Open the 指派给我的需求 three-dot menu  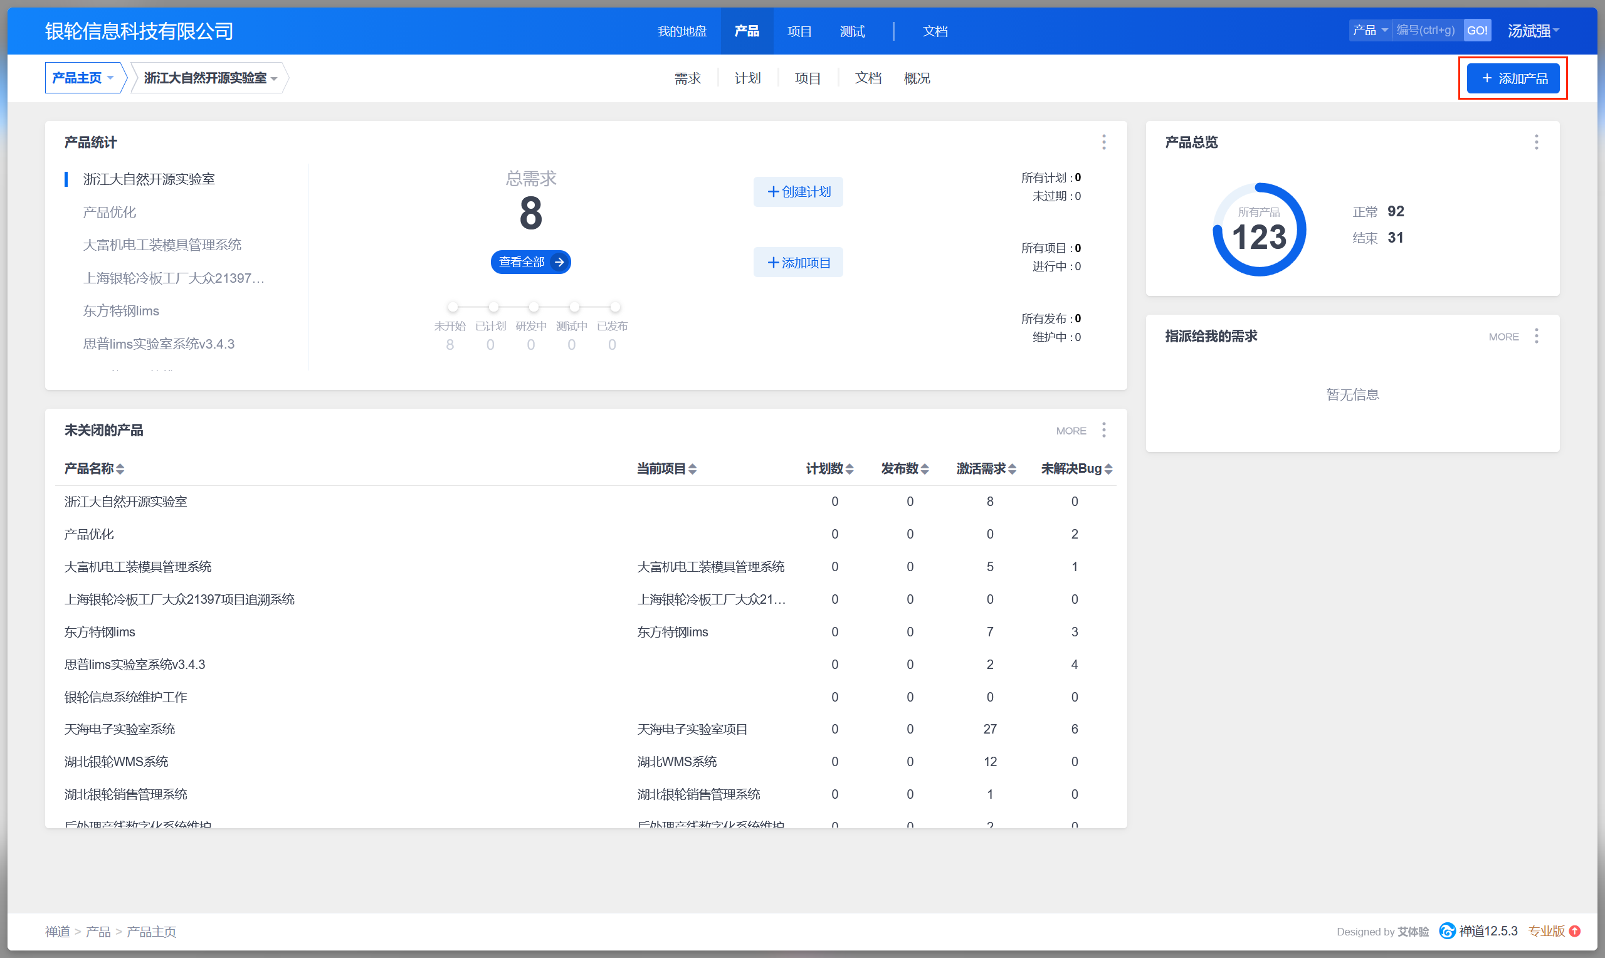[x=1536, y=335]
